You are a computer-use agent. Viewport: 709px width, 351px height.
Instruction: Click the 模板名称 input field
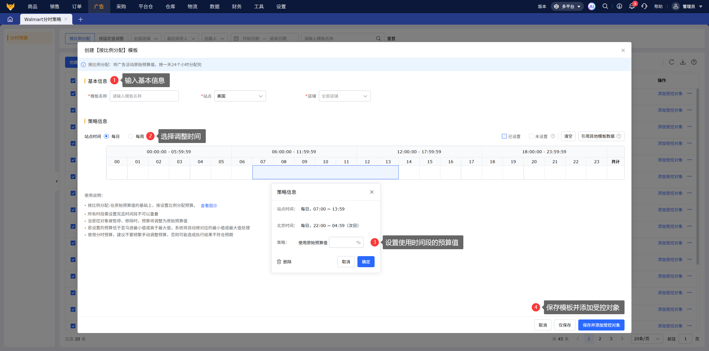(144, 96)
